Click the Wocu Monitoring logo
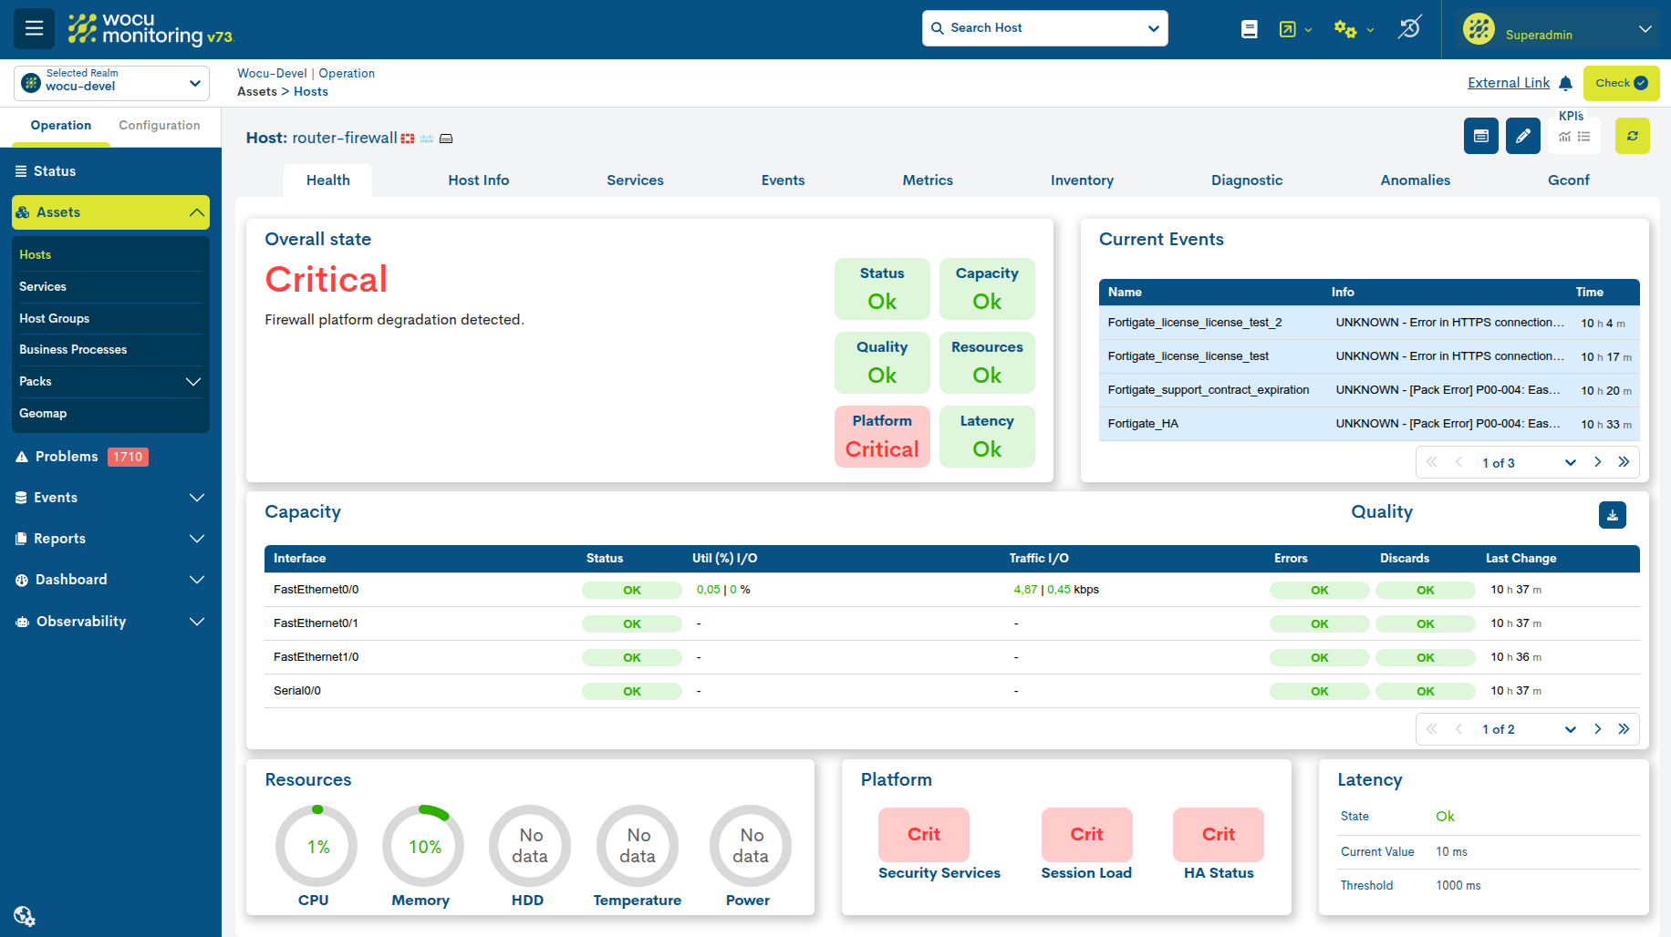The height and width of the screenshot is (937, 1671). coord(151,29)
